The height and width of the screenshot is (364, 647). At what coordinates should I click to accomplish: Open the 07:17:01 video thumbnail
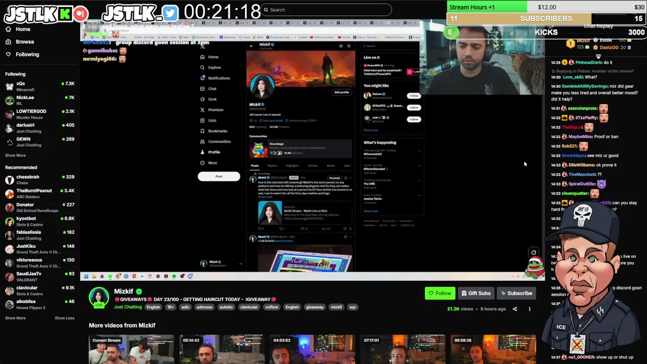(403, 349)
